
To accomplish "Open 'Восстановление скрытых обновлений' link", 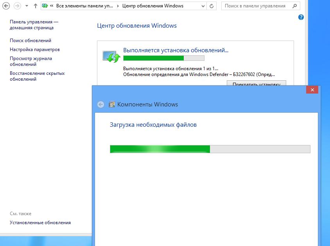I will pyautogui.click(x=37, y=76).
